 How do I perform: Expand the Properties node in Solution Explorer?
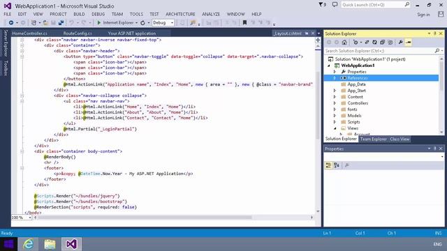335,72
